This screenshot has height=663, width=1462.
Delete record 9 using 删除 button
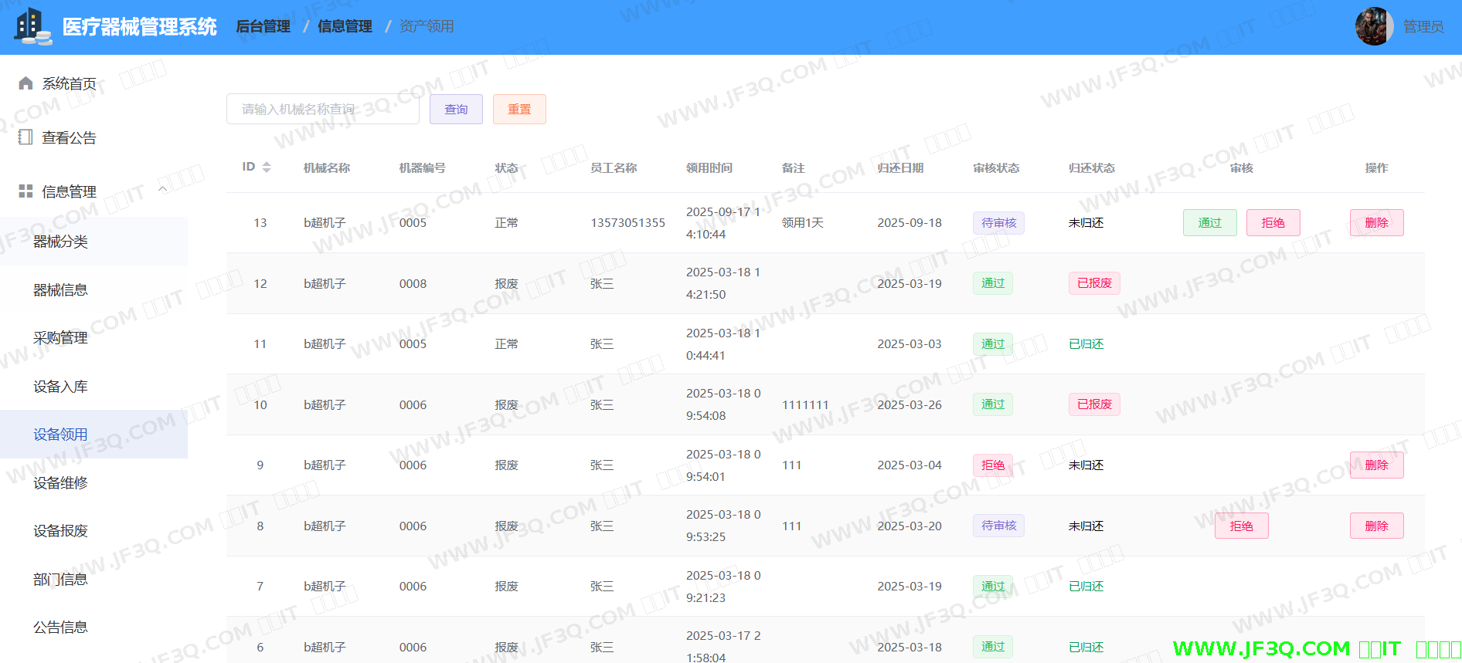(x=1376, y=465)
